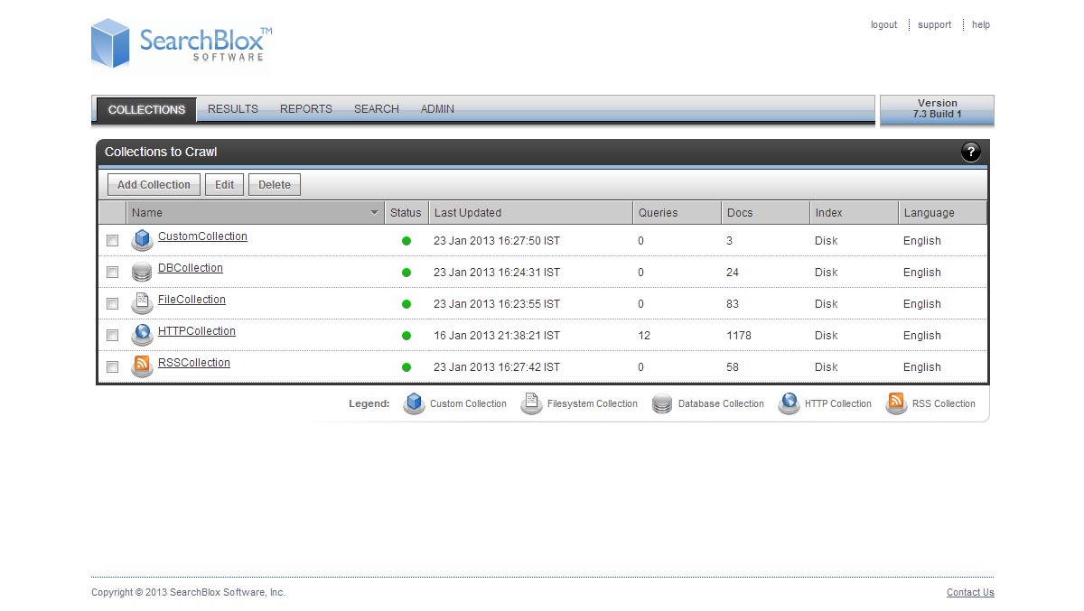The image size is (1084, 611).
Task: Open help via the question mark icon
Action: coord(970,152)
